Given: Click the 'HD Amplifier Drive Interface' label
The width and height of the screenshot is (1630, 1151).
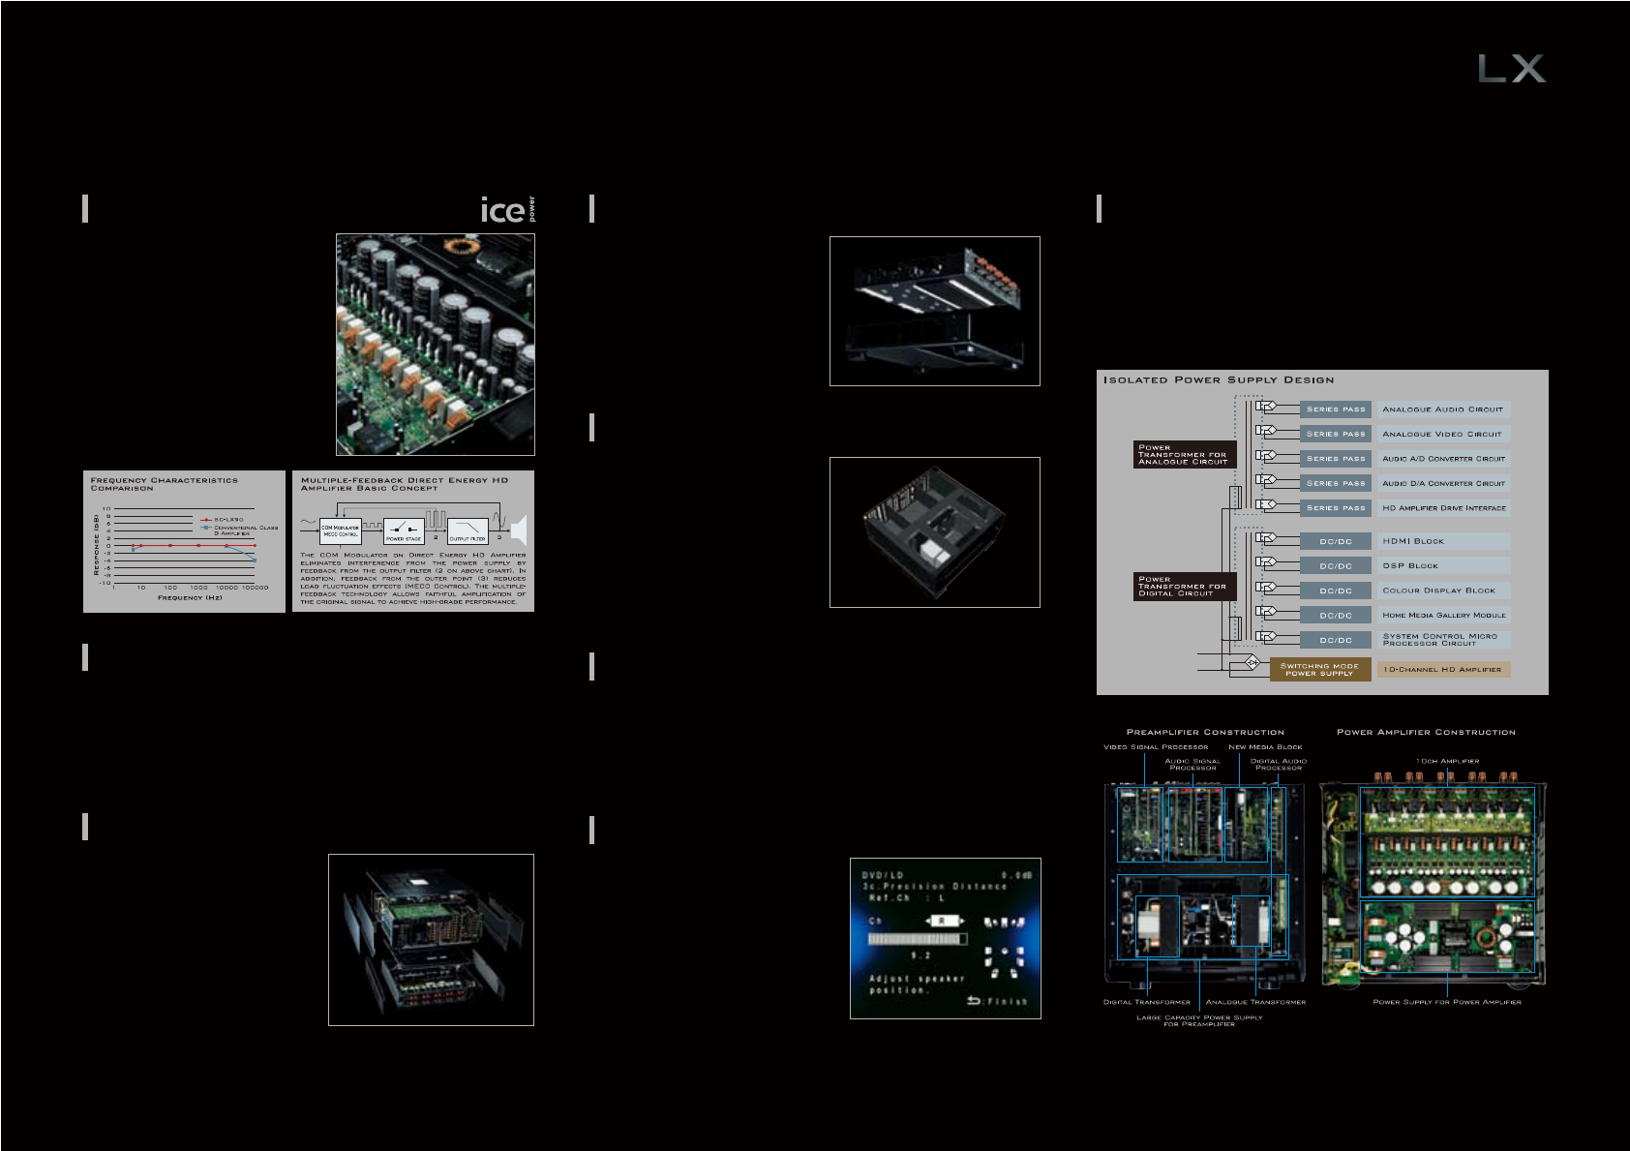Looking at the screenshot, I should pos(1443,508).
